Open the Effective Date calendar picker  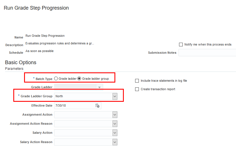click(x=97, y=105)
